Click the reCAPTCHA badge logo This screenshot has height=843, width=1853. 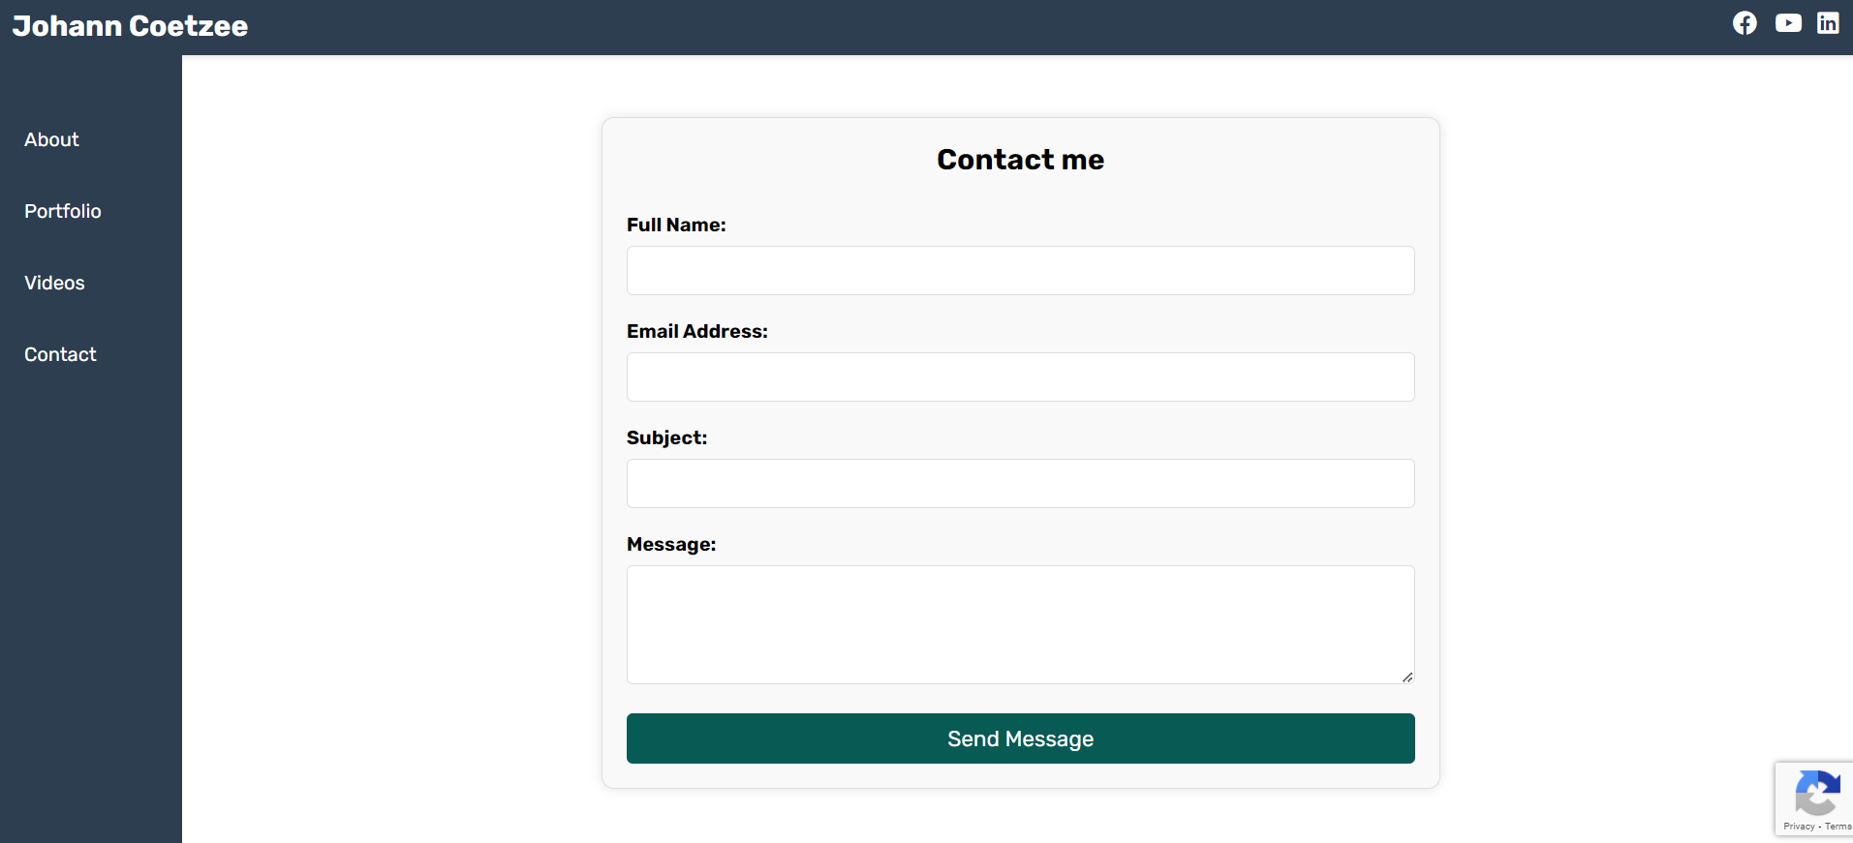pyautogui.click(x=1817, y=793)
